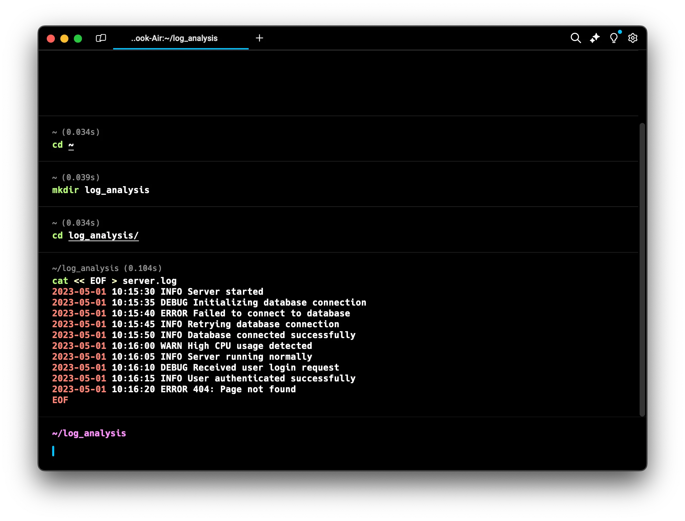Open the lightbulb resource center icon
The height and width of the screenshot is (521, 685).
[x=614, y=38]
